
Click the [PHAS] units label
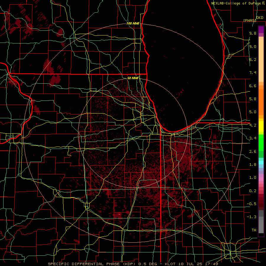pos(250,20)
